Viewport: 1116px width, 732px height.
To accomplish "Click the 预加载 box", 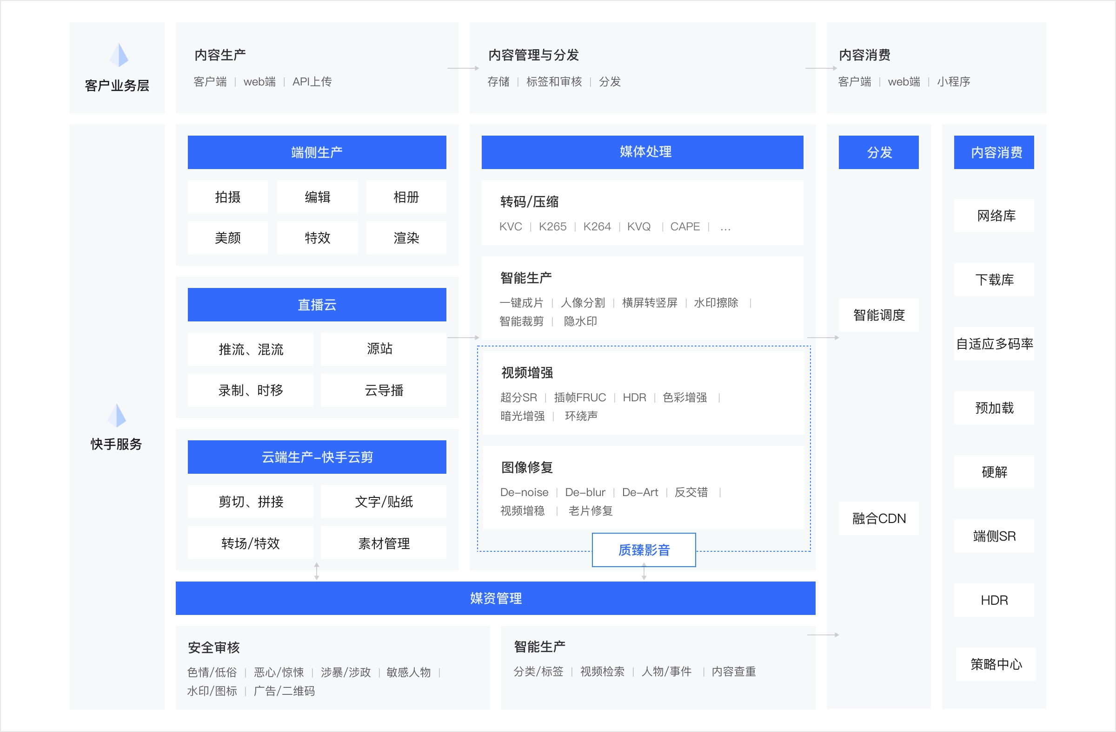I will tap(994, 408).
